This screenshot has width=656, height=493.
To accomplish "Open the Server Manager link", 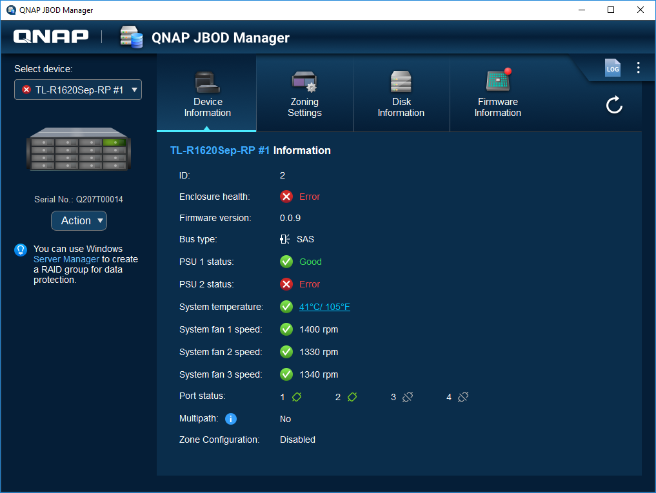I will [66, 259].
